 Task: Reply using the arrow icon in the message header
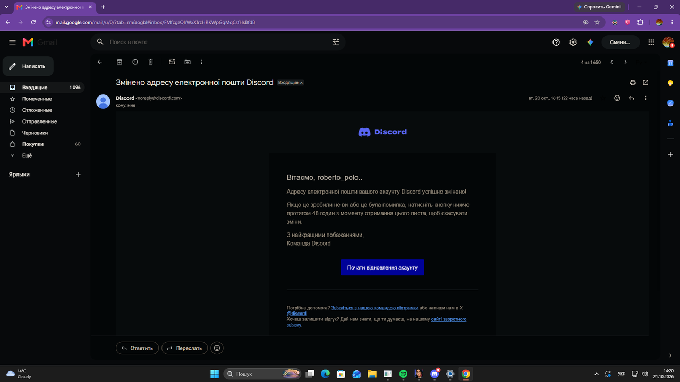pos(631,98)
